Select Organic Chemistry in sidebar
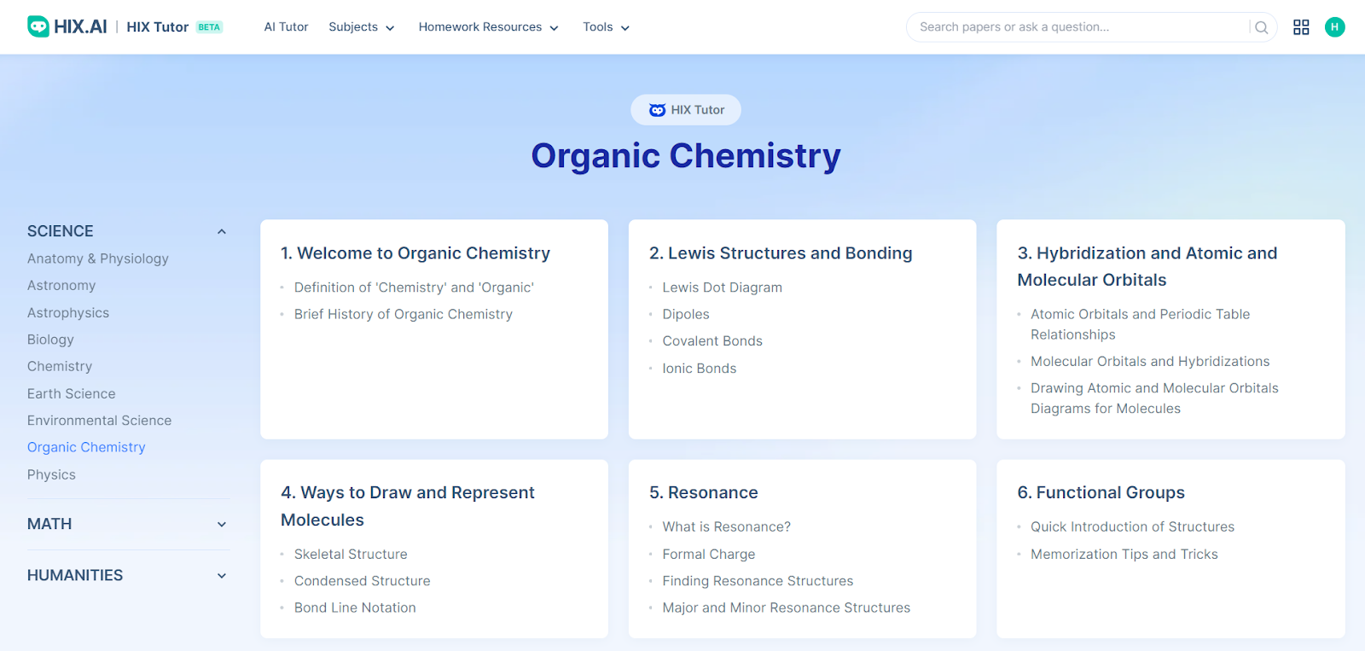The image size is (1365, 651). (x=86, y=448)
